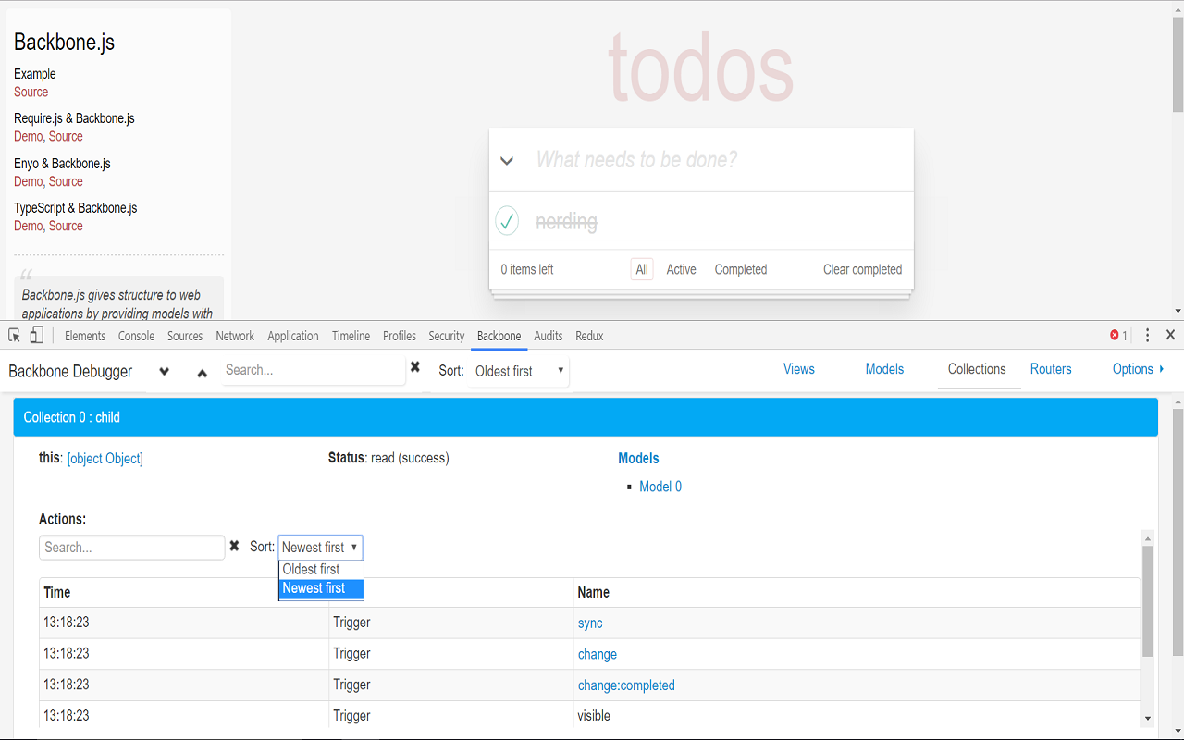Open the DevTools three-dot menu

(1146, 335)
